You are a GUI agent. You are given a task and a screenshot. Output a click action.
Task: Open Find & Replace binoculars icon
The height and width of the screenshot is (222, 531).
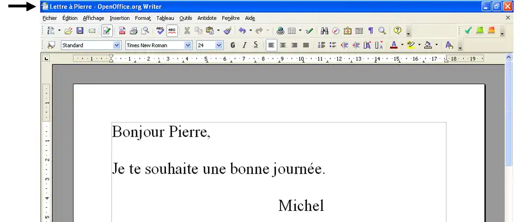point(325,31)
